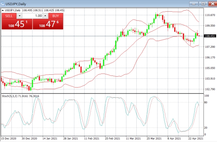The image size is (217, 142).
Task: Click the chart window icon in title bar
Action: click(x=3, y=4)
